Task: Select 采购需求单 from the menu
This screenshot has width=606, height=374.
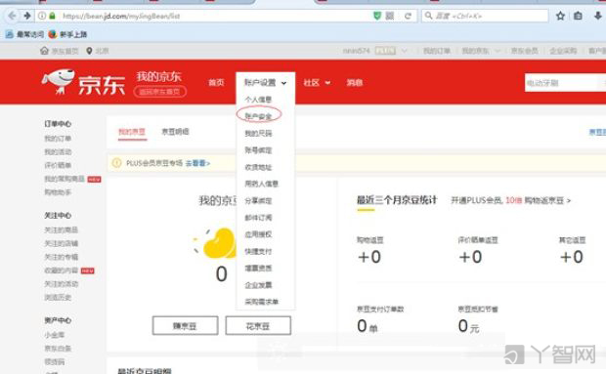Action: [262, 302]
